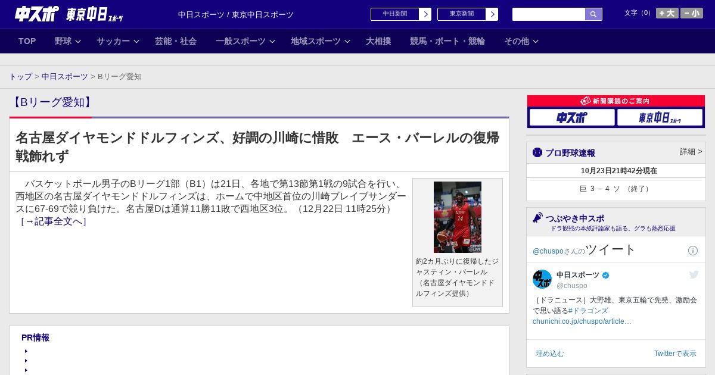Click arrow beside 中日新聞 button
This screenshot has height=375, width=715.
pyautogui.click(x=425, y=14)
